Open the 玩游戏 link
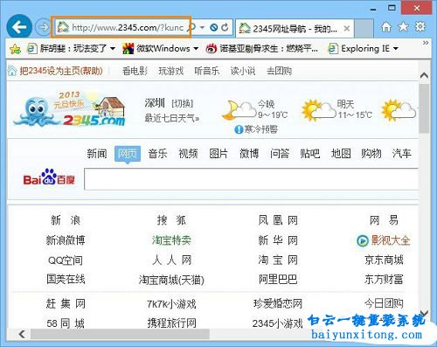Image resolution: width=437 pixels, height=347 pixels. tap(171, 71)
